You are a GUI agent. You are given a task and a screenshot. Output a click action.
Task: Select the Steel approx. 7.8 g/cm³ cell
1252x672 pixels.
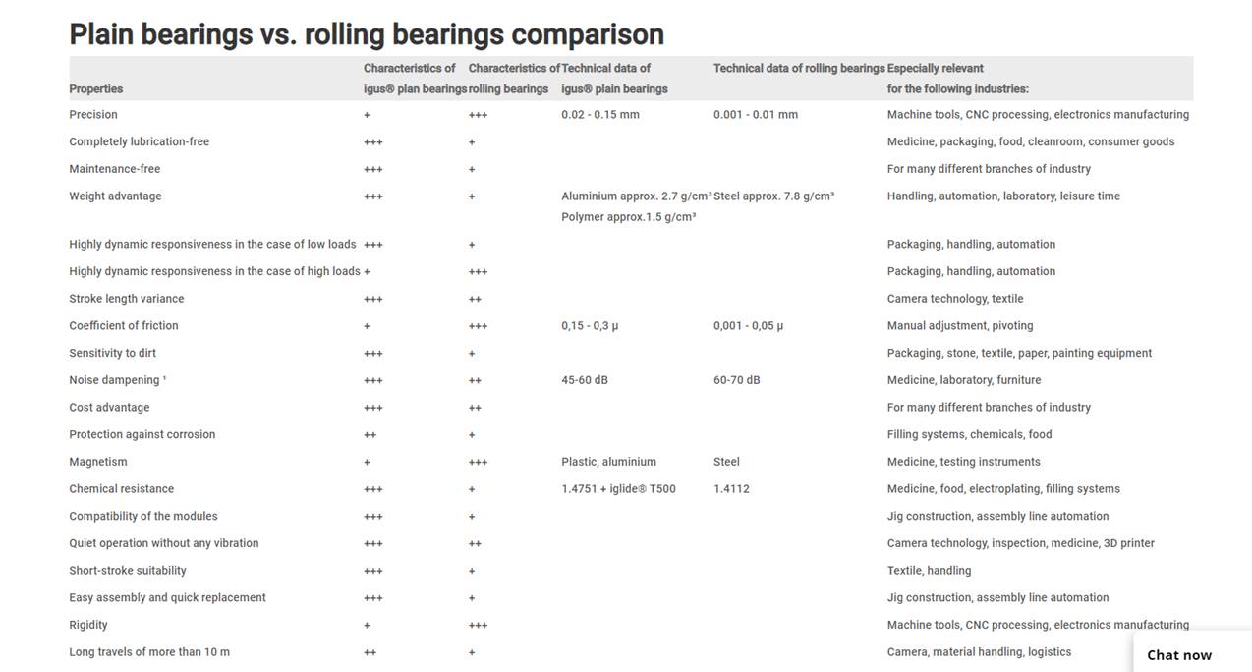(773, 196)
